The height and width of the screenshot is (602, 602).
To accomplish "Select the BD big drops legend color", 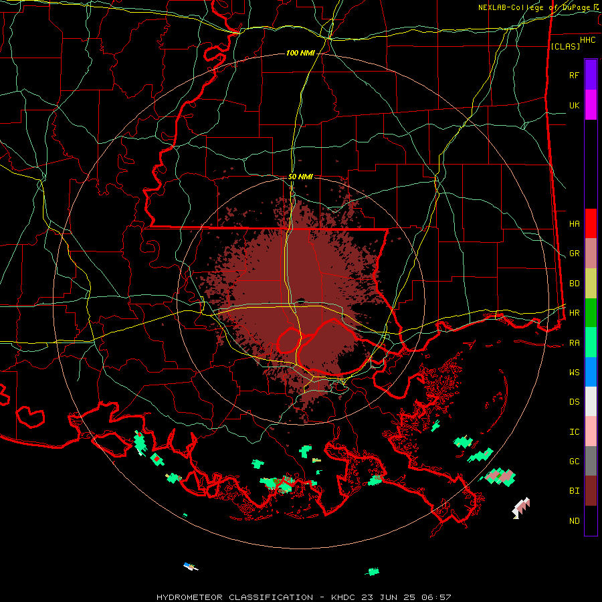I will 591,284.
